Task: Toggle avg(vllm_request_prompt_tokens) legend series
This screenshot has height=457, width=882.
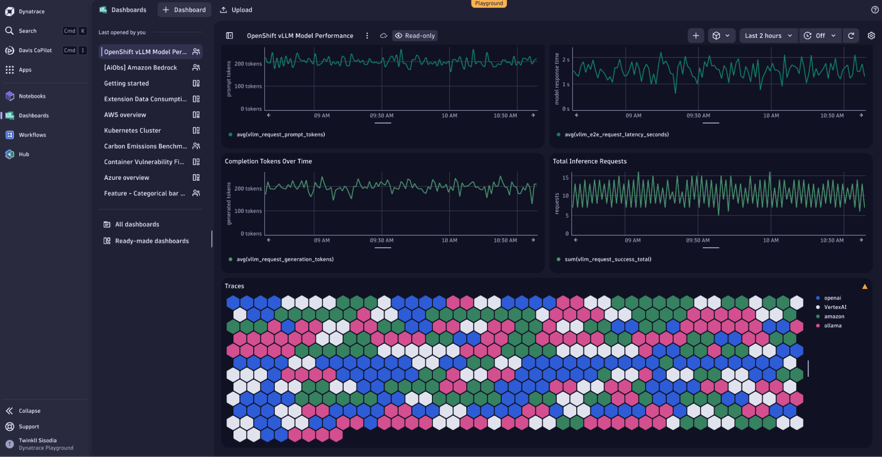Action: pos(280,134)
